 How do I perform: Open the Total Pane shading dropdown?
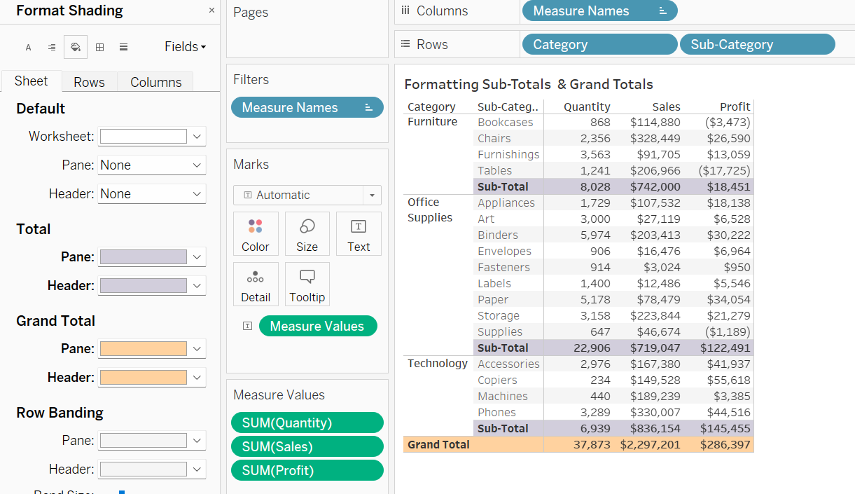pos(197,256)
